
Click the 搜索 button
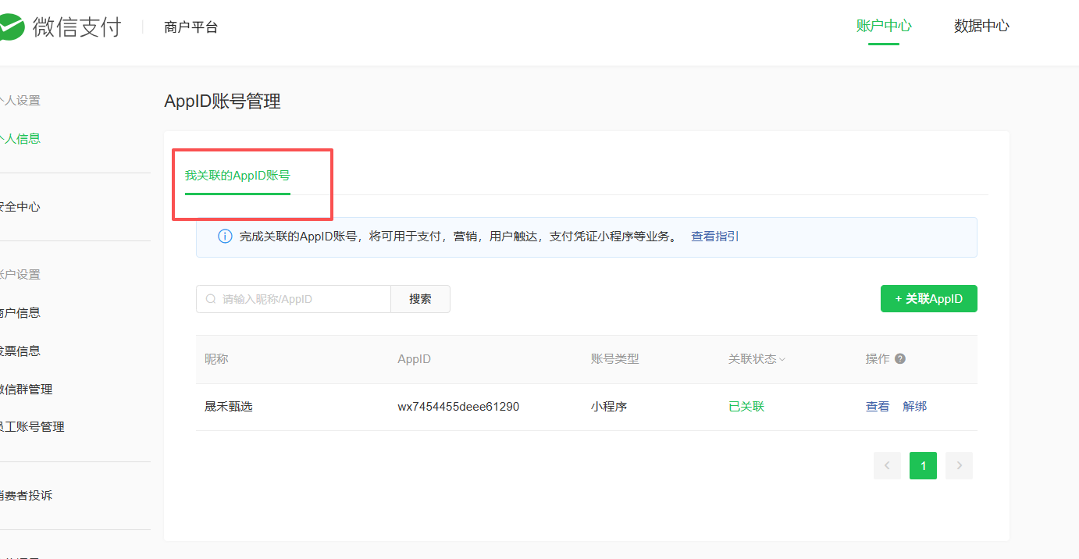pyautogui.click(x=420, y=299)
